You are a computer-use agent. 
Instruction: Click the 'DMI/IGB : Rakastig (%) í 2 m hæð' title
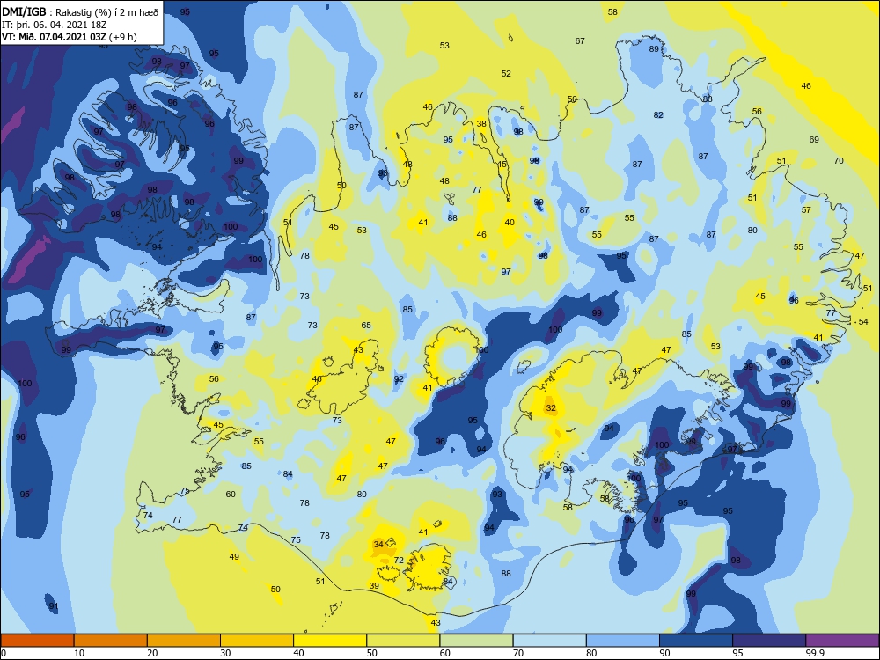(80, 12)
